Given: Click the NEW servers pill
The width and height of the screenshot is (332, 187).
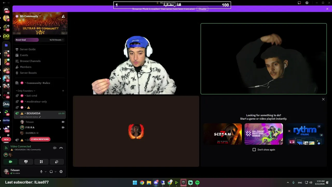Looking at the screenshot, I should (6, 139).
